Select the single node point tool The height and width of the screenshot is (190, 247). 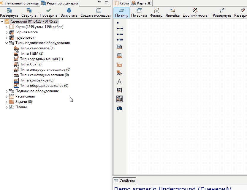[118, 23]
